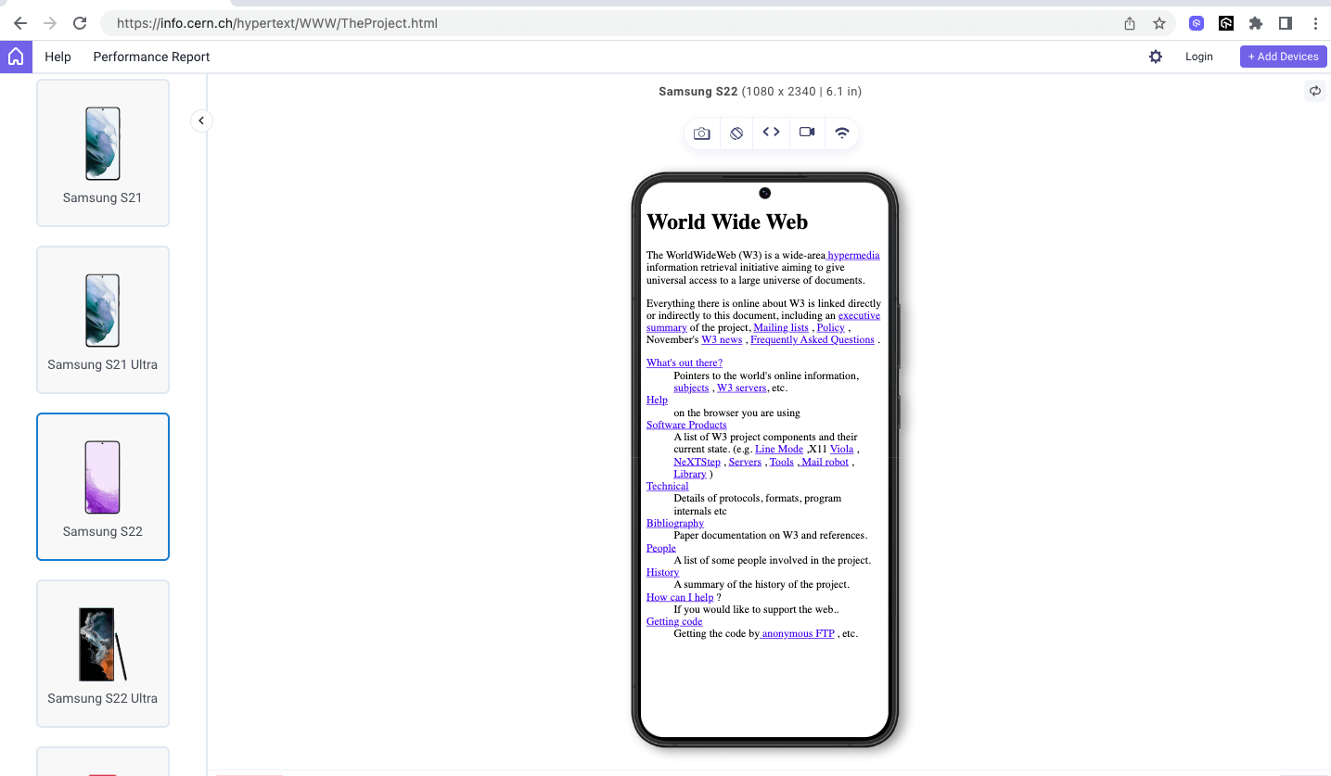Open network throttling options
Image resolution: width=1331 pixels, height=776 pixels.
pos(841,133)
